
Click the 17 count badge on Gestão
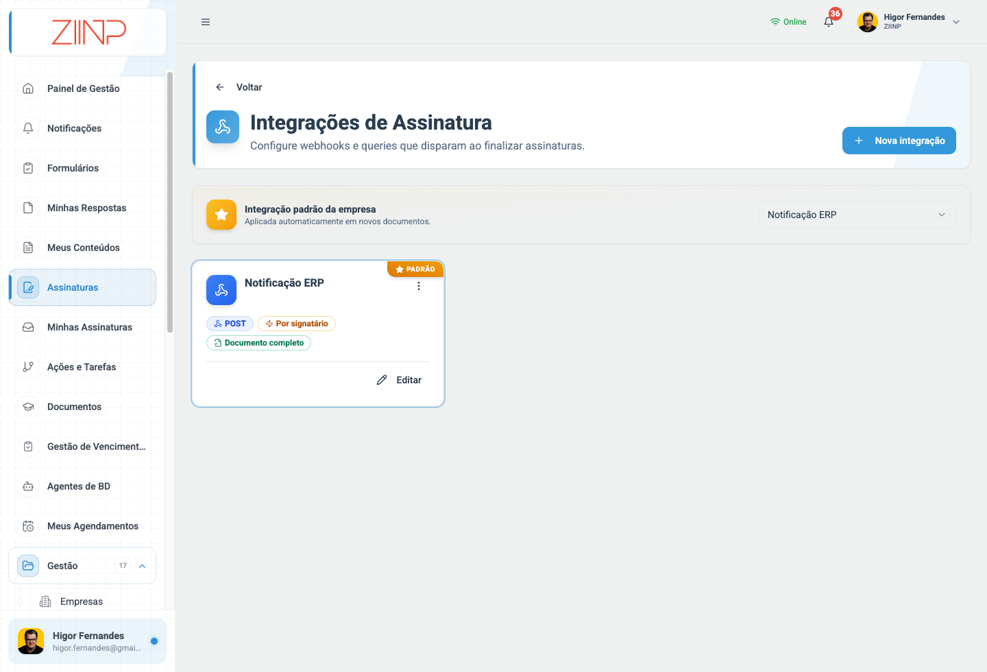click(x=123, y=566)
